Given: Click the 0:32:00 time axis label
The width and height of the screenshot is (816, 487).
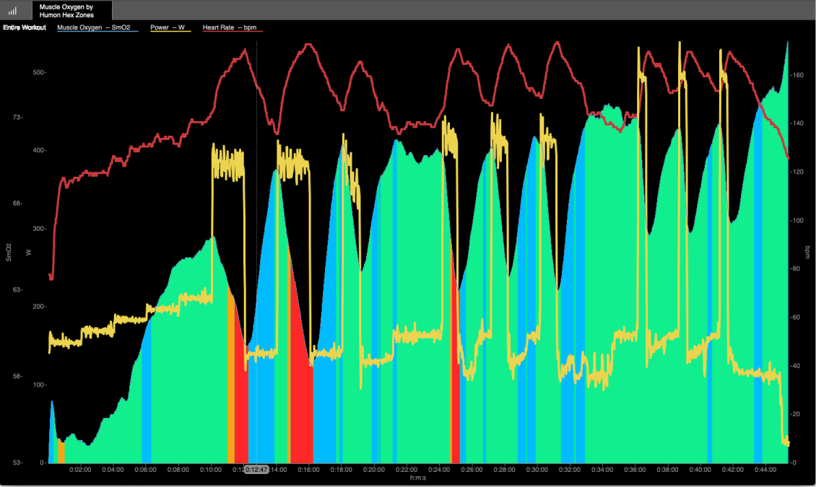Looking at the screenshot, I should click(569, 470).
